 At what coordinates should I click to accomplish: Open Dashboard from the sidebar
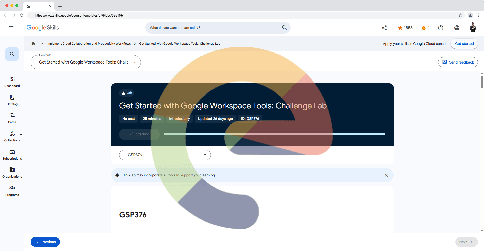pos(12,82)
